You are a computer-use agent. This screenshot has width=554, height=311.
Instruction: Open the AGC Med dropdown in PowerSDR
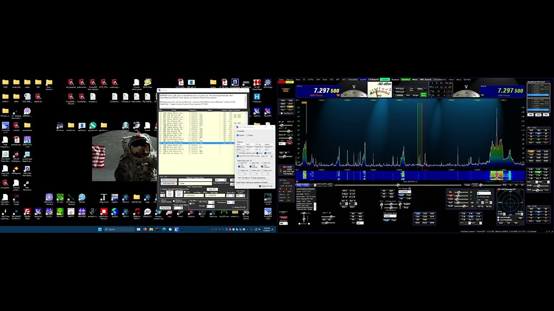click(282, 143)
